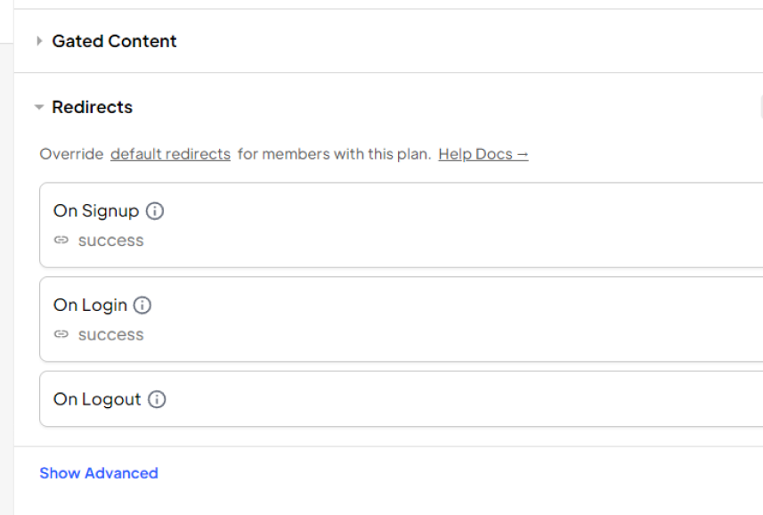This screenshot has width=763, height=515.
Task: Click the On Login info icon
Action: click(142, 306)
